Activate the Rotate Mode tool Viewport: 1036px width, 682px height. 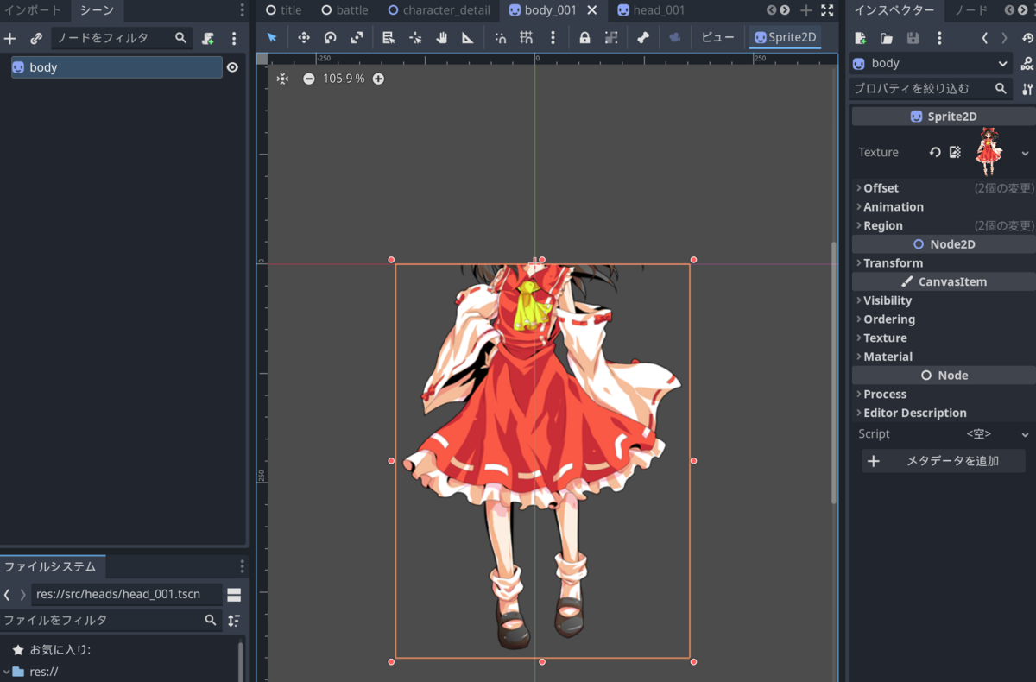pos(330,38)
